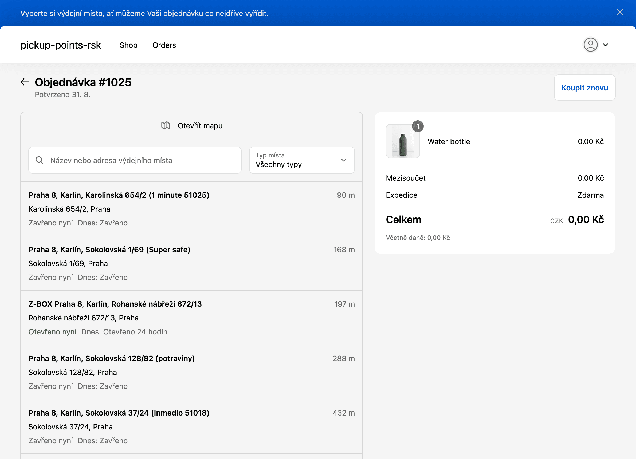Viewport: 636px width, 459px height.
Task: Click the chevron in Všechny typy selector
Action: pos(344,160)
